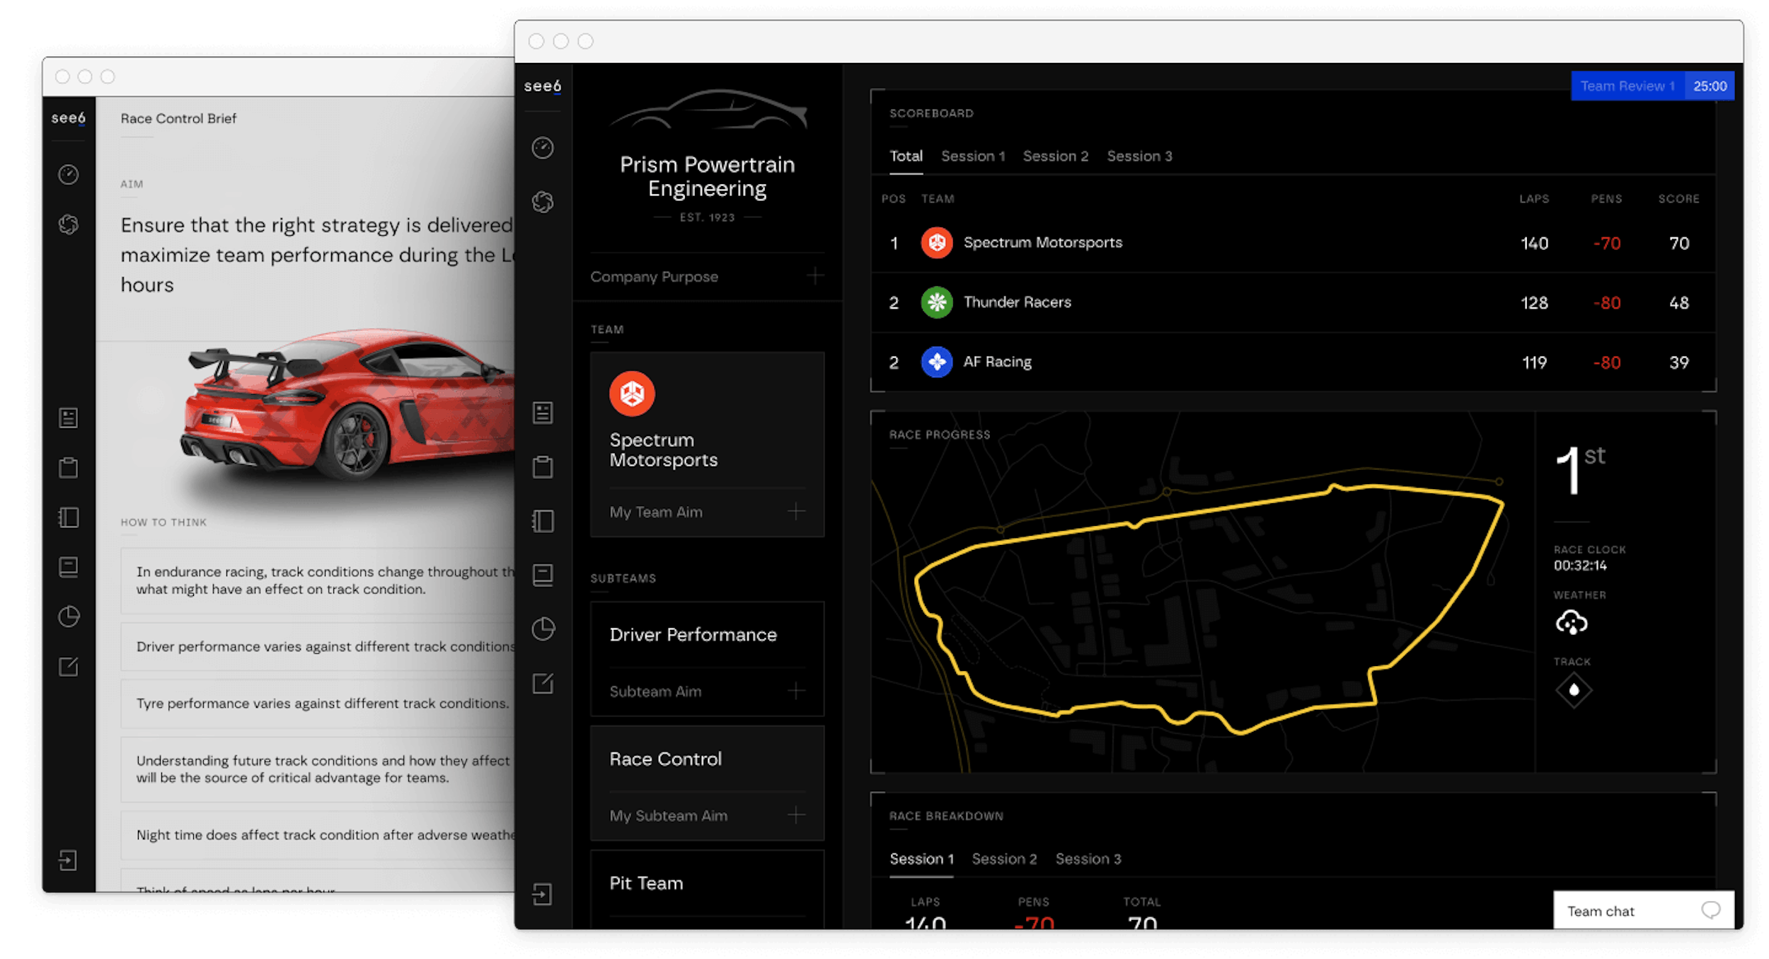This screenshot has height=959, width=1769.
Task: Open the notebook icon in front sidebar
Action: click(543, 521)
